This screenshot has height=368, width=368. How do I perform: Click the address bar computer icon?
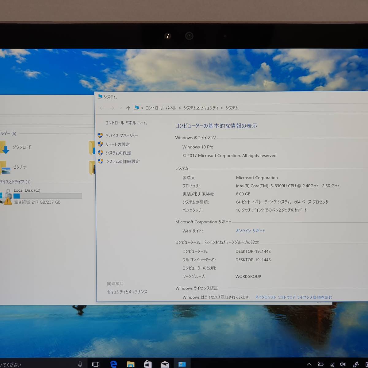(x=137, y=108)
